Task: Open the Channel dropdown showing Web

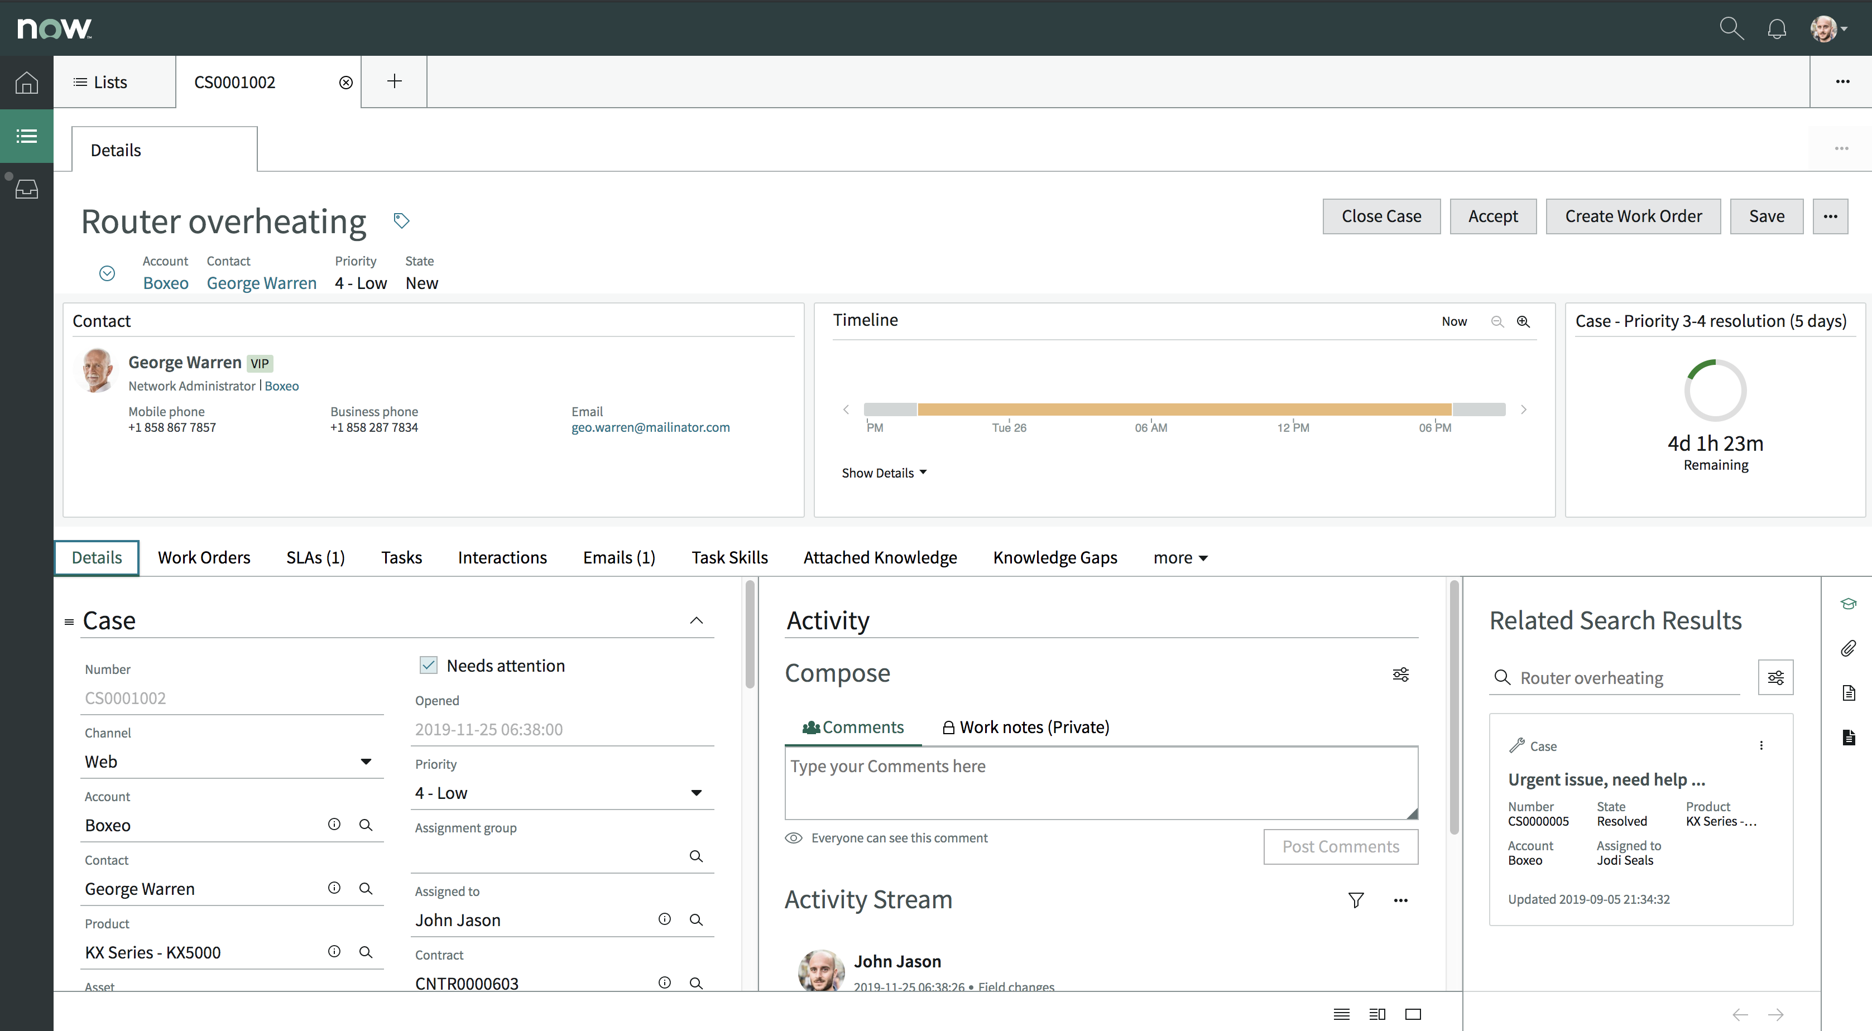Action: (x=232, y=762)
